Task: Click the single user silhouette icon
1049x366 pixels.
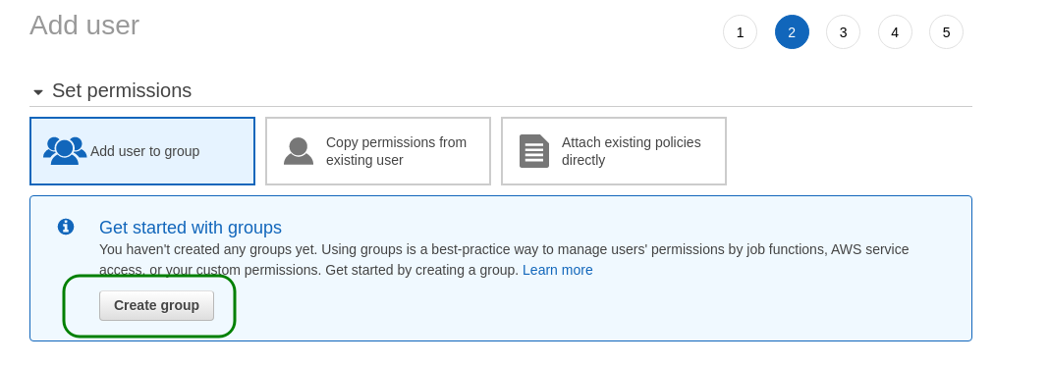Action: (x=299, y=151)
